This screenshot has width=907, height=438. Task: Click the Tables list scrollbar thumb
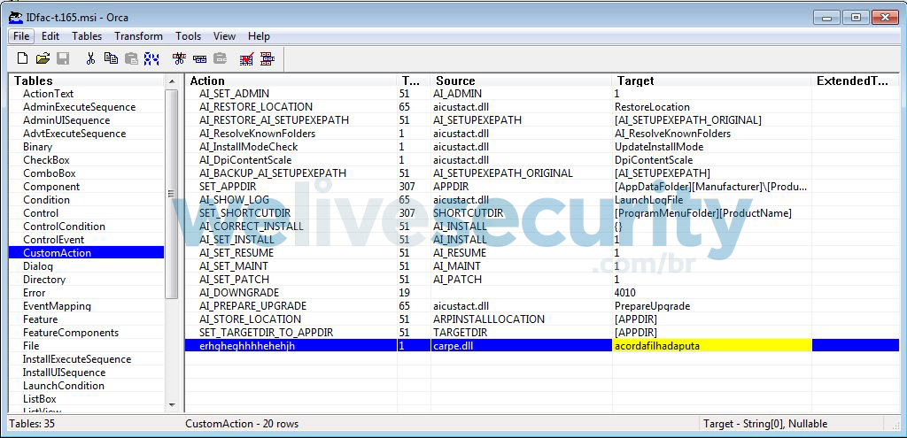coord(172,194)
